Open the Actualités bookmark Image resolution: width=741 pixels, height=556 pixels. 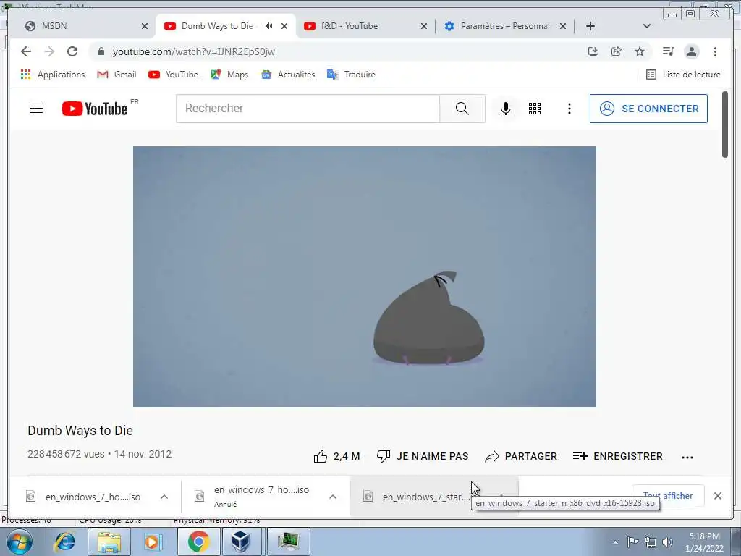point(288,75)
